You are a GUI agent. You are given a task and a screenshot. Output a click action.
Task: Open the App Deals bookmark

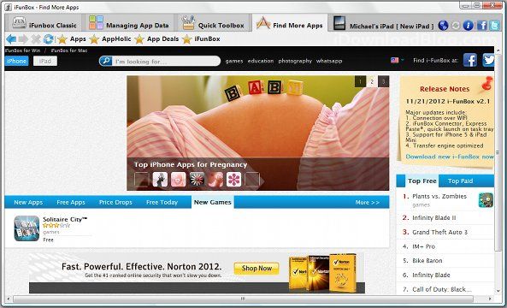click(x=156, y=39)
